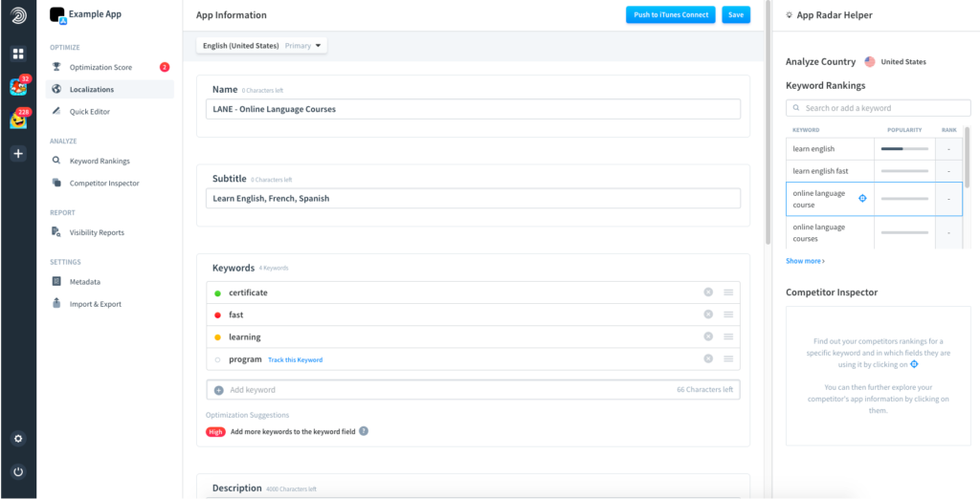Select the online language courses row
This screenshot has width=980, height=499.
[x=874, y=233]
